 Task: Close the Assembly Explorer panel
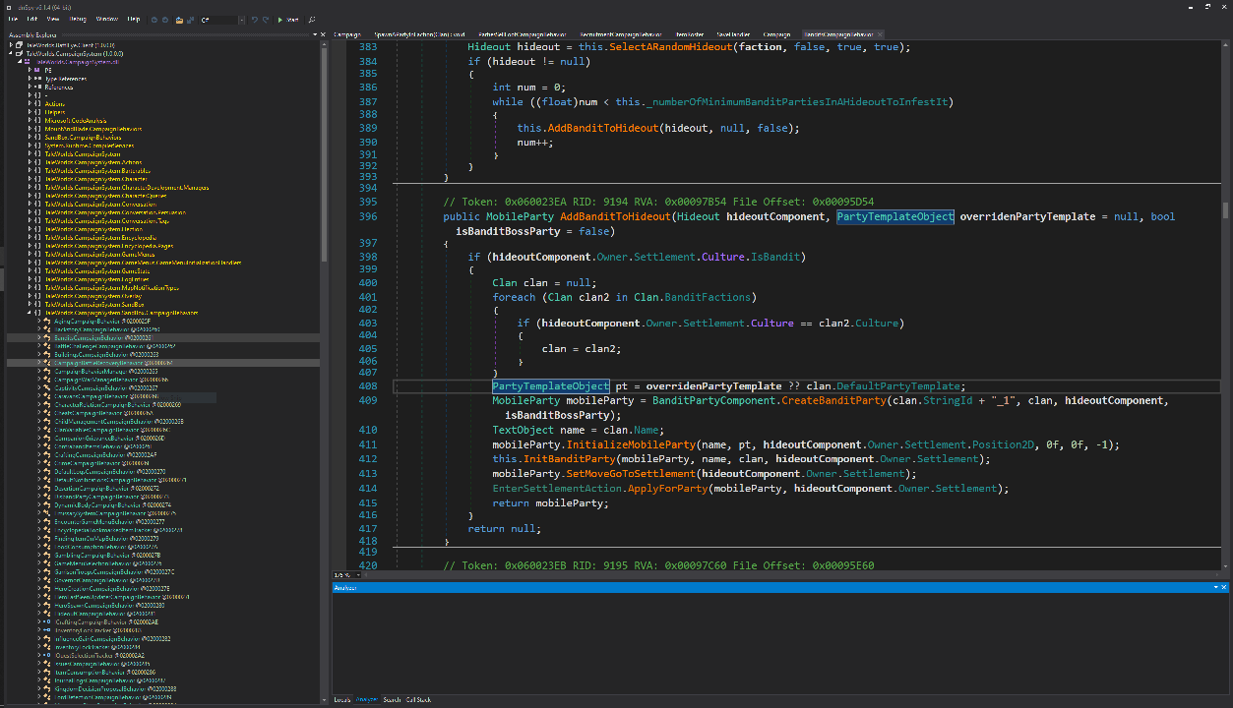pyautogui.click(x=324, y=34)
